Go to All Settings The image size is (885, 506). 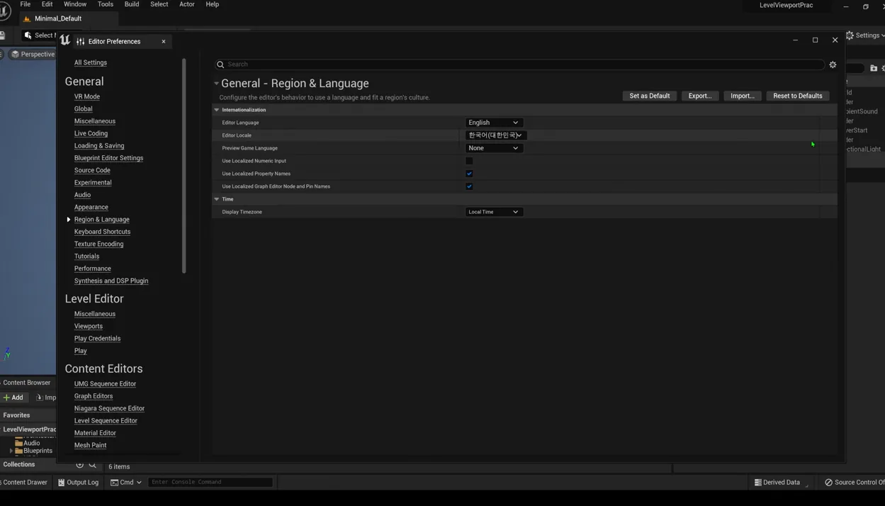tap(91, 62)
